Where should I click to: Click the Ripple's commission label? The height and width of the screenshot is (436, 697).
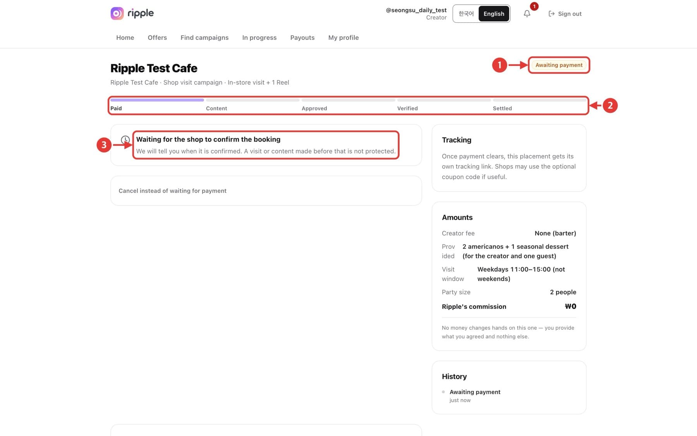click(x=474, y=307)
